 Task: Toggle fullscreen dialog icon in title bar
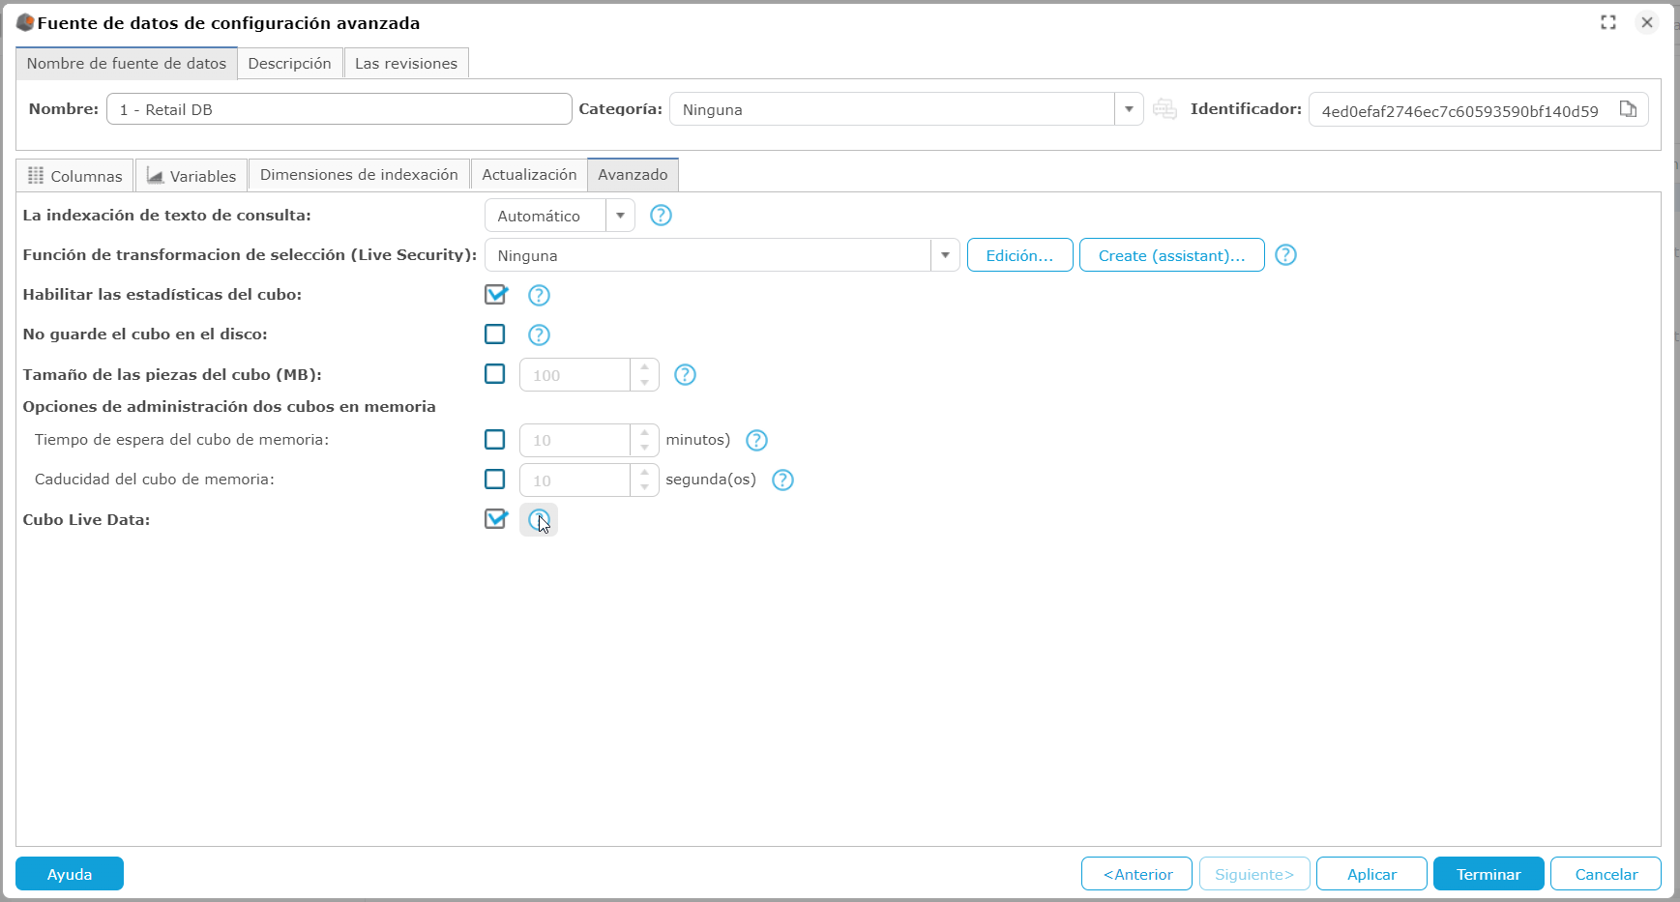tap(1608, 22)
